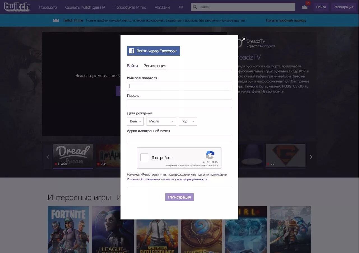Open Начать пробный период link
359x253 pixels.
coord(286,20)
